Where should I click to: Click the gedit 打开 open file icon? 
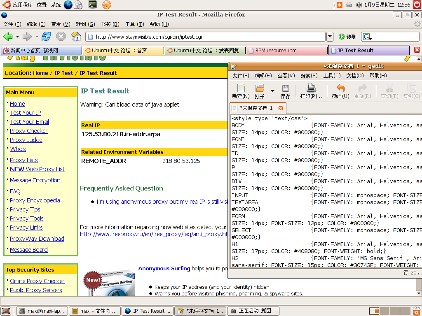[x=260, y=91]
